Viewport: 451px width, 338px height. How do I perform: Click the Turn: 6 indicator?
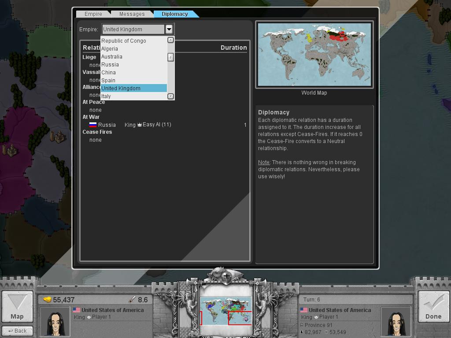pos(312,299)
